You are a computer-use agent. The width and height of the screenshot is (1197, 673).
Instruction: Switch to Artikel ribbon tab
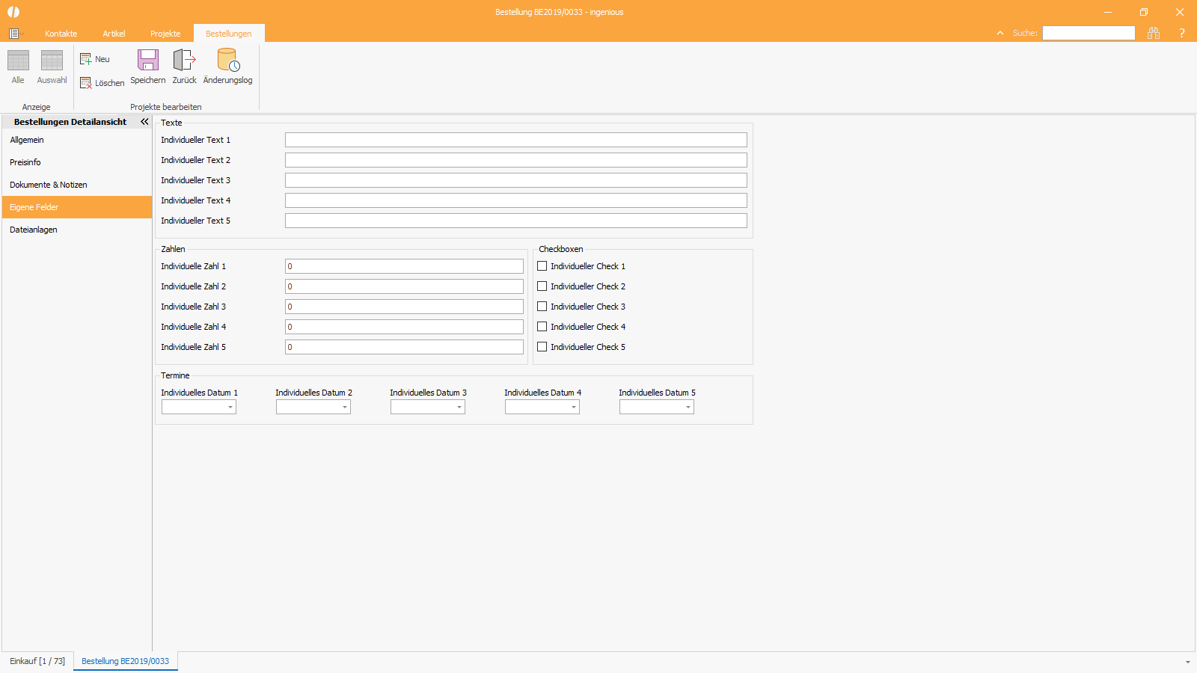pyautogui.click(x=114, y=34)
